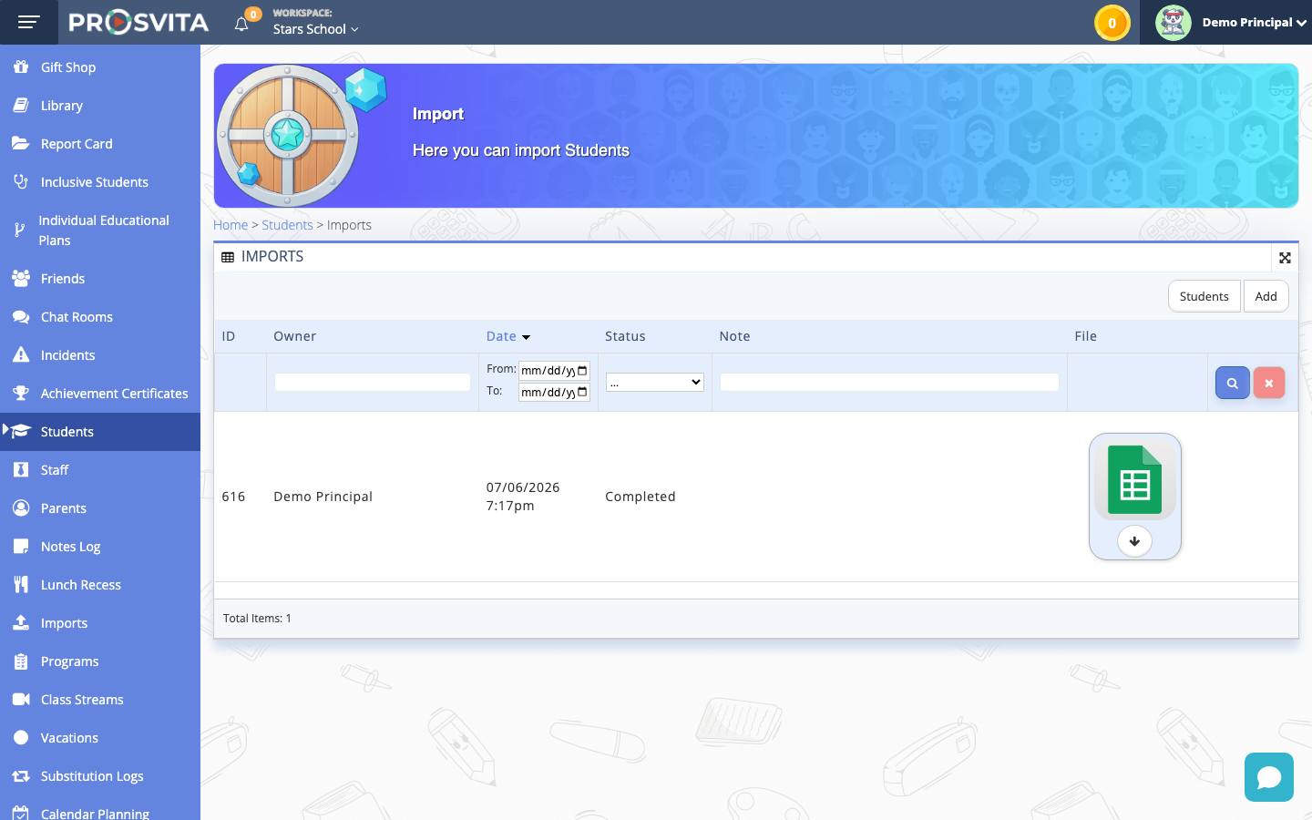This screenshot has width=1312, height=820.
Task: Click the gold coin balance icon
Action: coord(1112,23)
